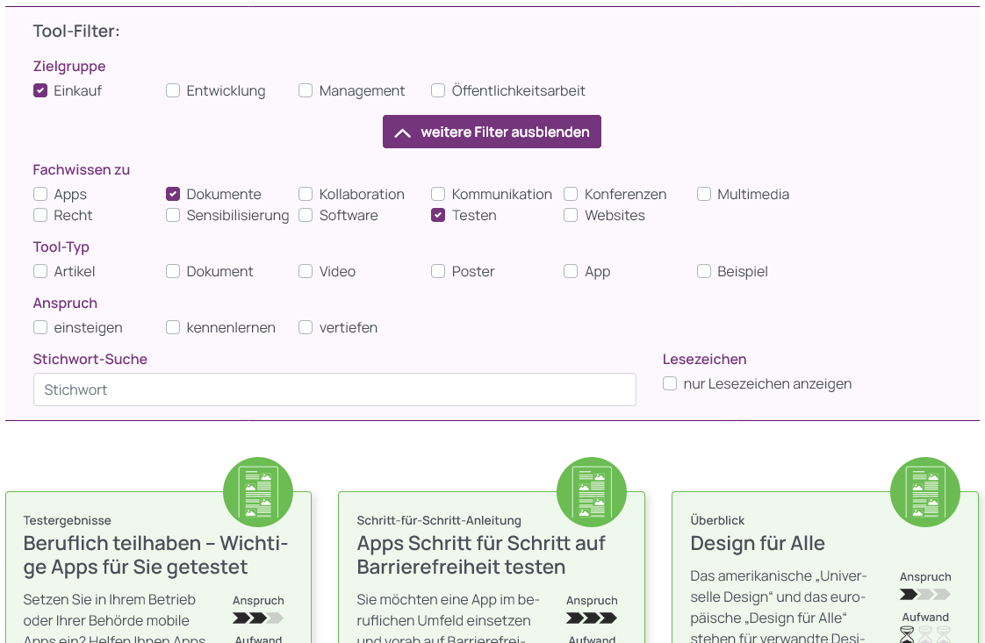The width and height of the screenshot is (985, 643).
Task: Open 'Apps Schritt für Schritt' testing guide
Action: (x=480, y=555)
